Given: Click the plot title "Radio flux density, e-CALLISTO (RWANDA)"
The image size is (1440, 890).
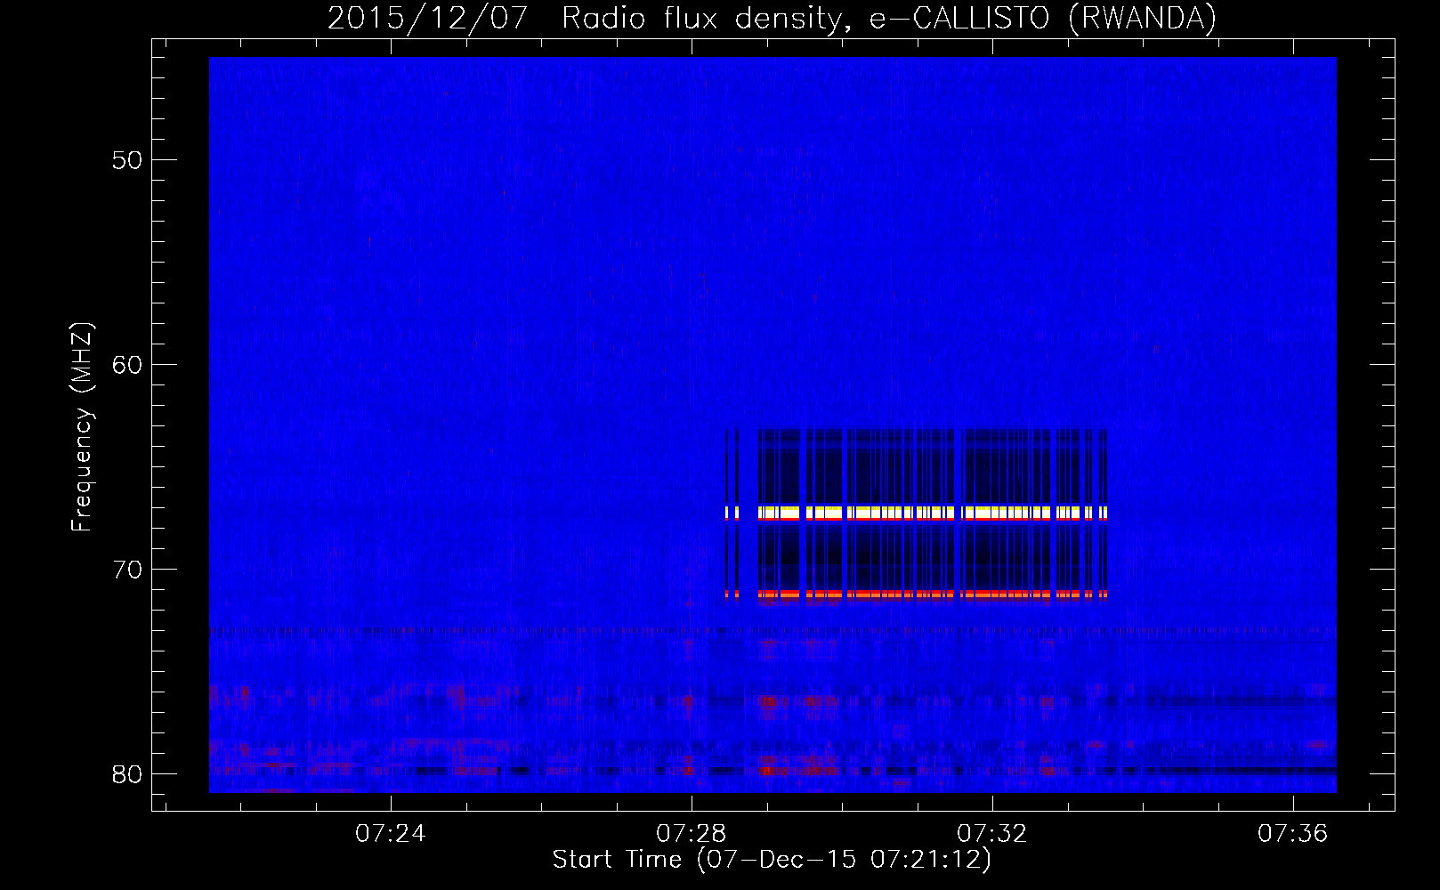Looking at the screenshot, I should coord(889,19).
